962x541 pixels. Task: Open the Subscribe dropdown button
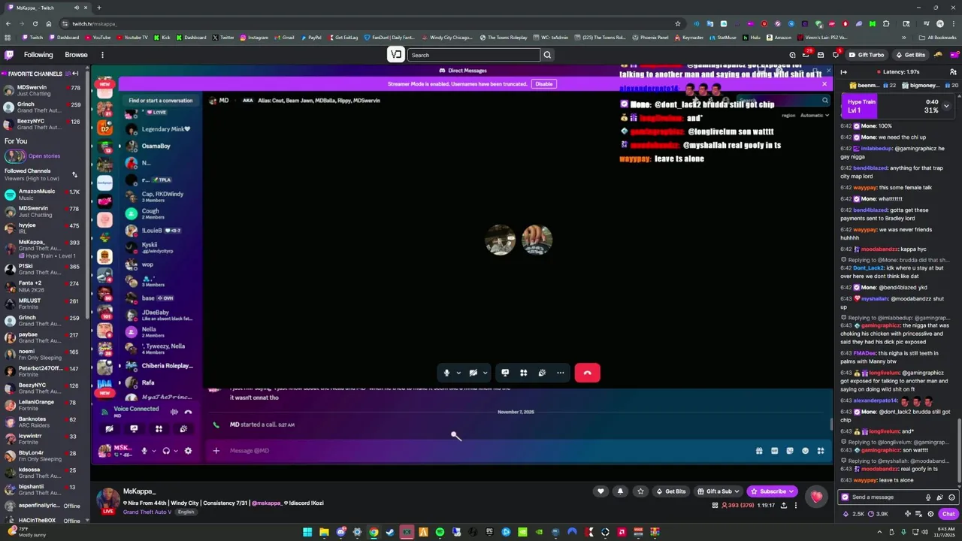tap(772, 491)
